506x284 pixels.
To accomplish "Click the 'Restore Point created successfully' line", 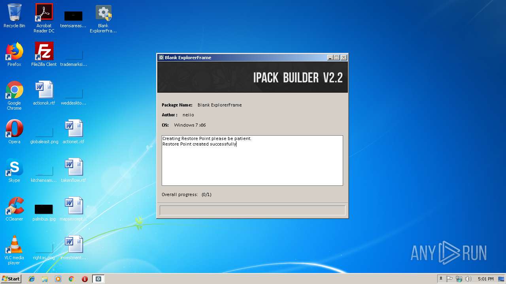I will pos(199,144).
